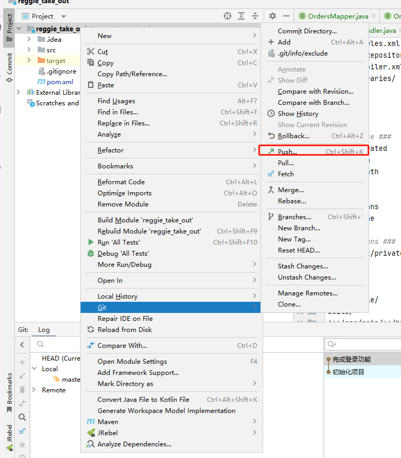Click the magnifier Find icon in Git sidebar
The height and width of the screenshot is (458, 401).
(x=22, y=417)
